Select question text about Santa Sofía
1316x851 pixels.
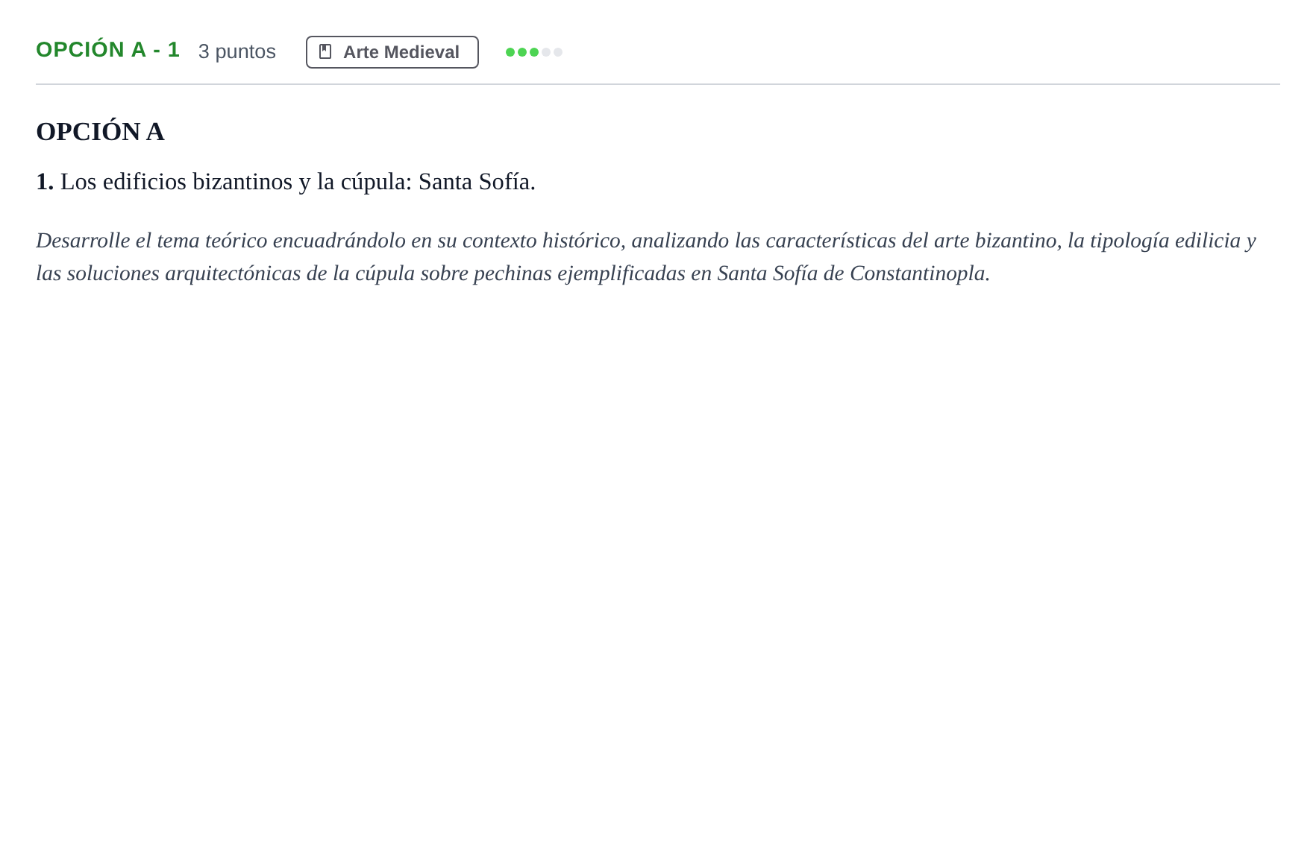pos(286,182)
